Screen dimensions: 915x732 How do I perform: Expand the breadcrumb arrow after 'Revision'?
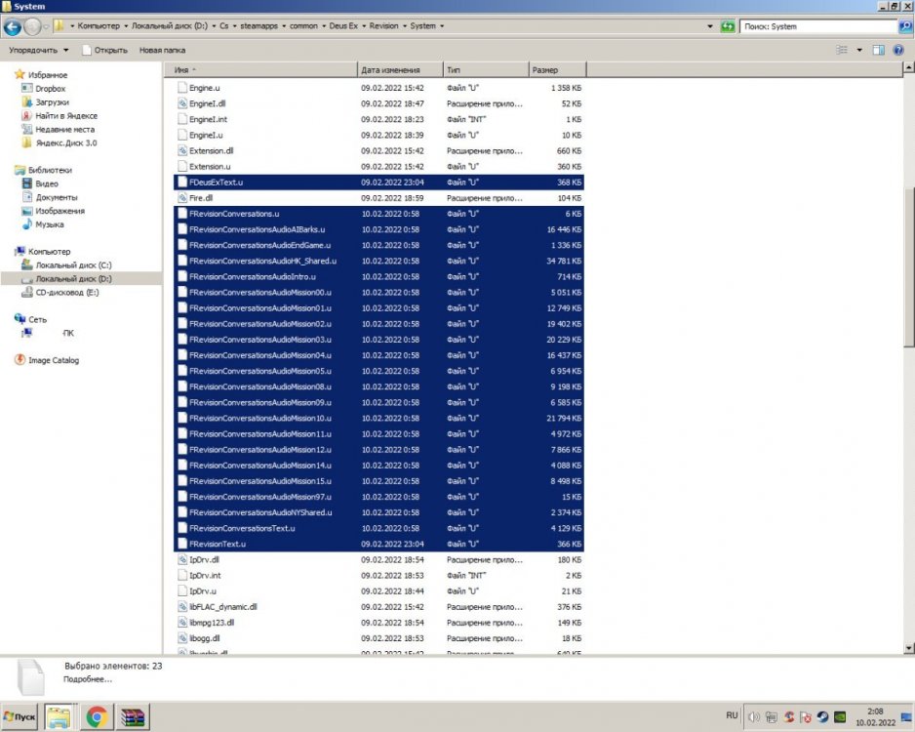403,26
